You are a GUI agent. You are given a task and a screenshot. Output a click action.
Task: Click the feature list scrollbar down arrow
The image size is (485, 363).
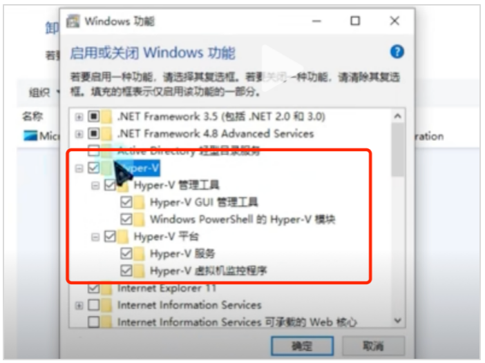coord(398,321)
